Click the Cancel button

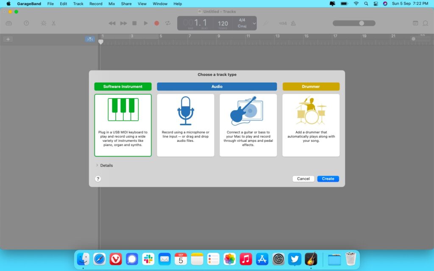click(303, 179)
